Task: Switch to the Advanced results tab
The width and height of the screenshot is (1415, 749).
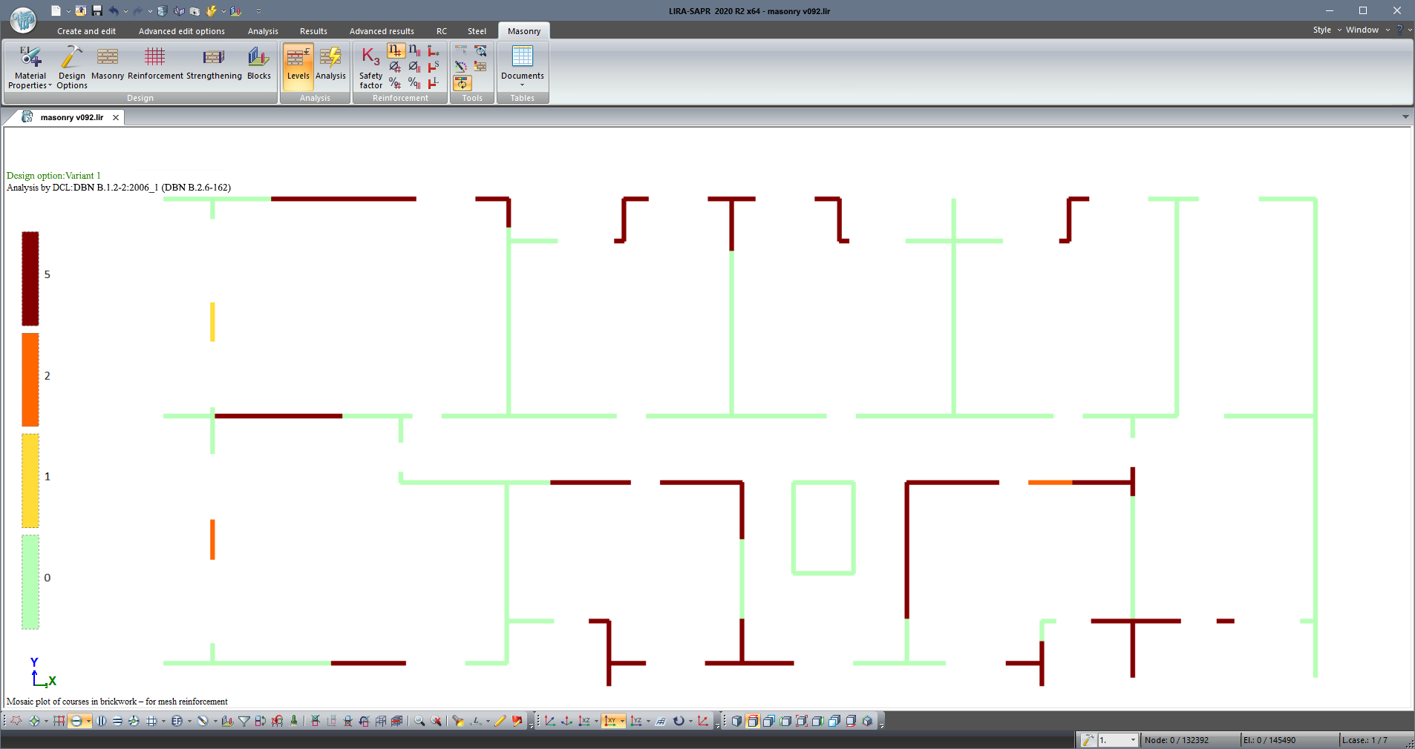Action: (382, 31)
